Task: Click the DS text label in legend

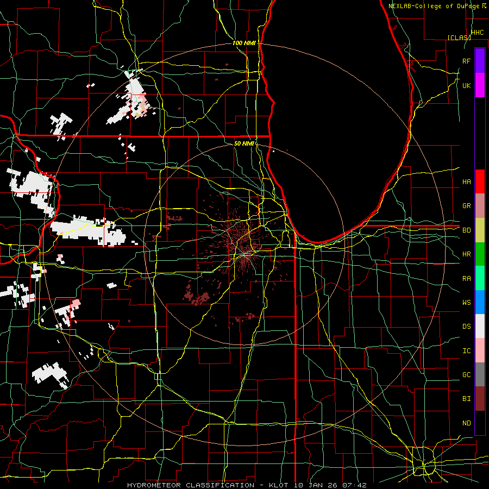Action: pos(466,327)
